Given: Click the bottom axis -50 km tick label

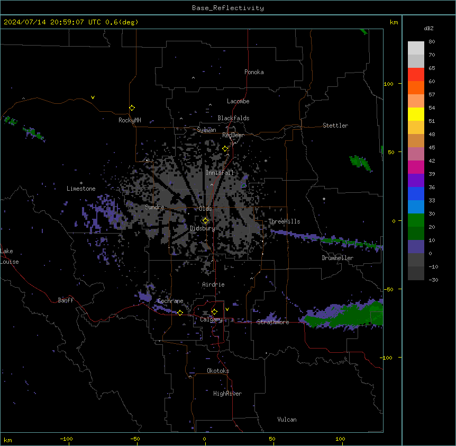Looking at the screenshot, I should pos(135,439).
